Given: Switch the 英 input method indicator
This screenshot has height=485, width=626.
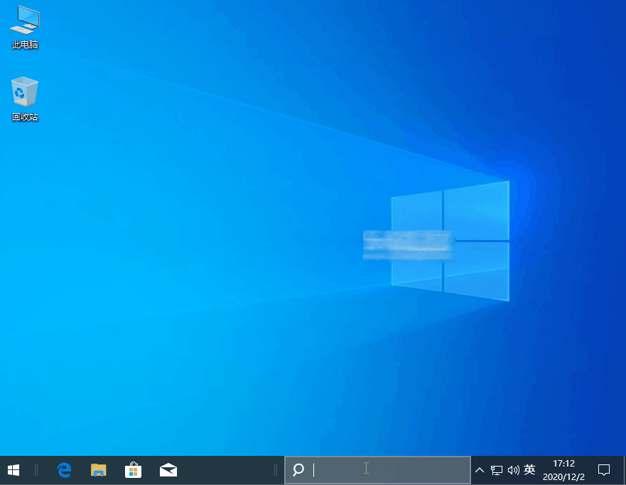Looking at the screenshot, I should [x=529, y=470].
